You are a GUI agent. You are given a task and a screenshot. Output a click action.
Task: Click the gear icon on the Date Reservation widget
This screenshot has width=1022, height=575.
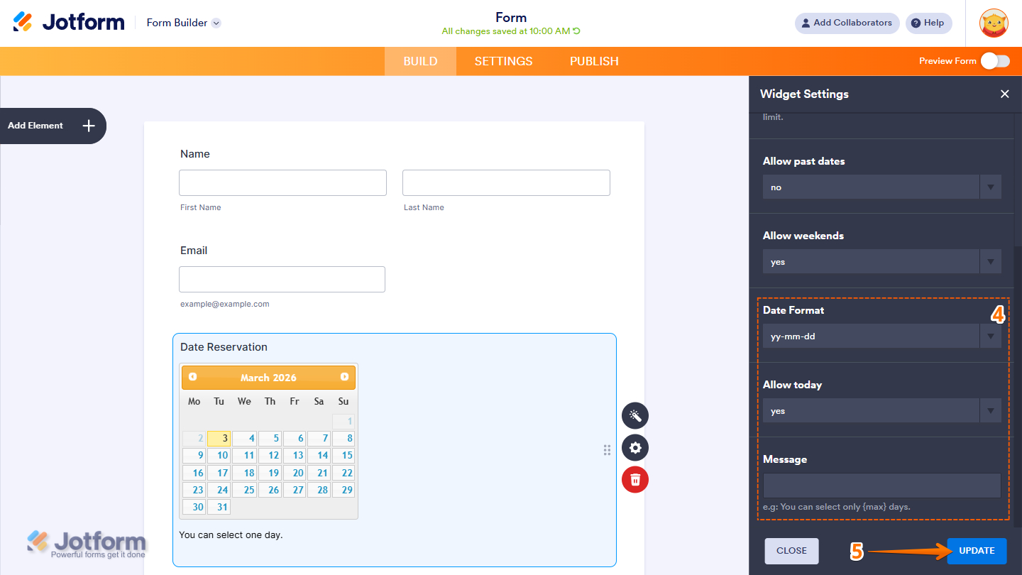634,447
